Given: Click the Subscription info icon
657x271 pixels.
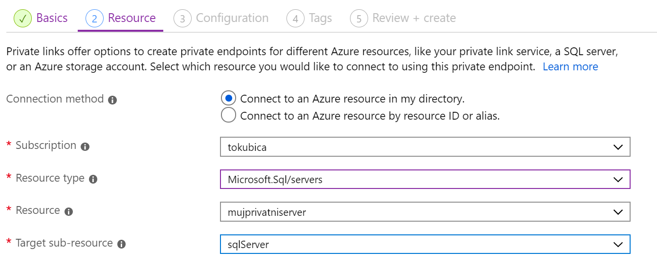Looking at the screenshot, I should click(85, 146).
